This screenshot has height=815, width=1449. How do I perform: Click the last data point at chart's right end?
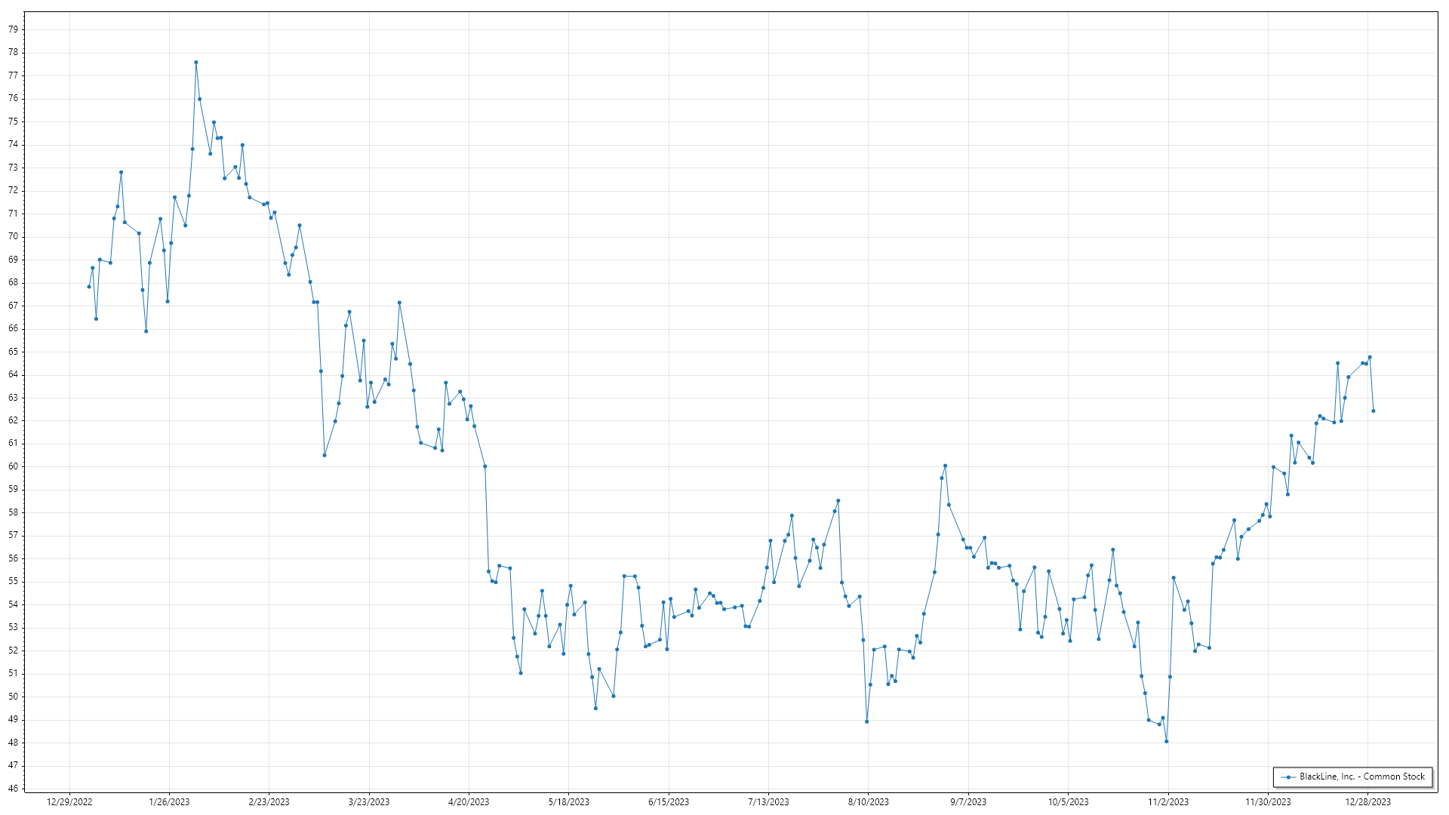click(1373, 411)
